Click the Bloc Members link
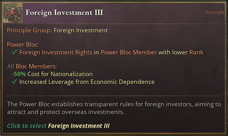Image resolution: width=228 pixels, height=136 pixels. click(x=36, y=66)
